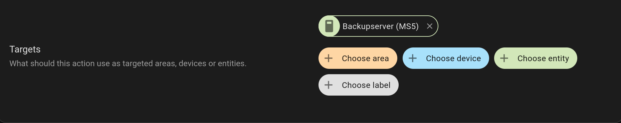Click the Targets heading text
621x123 pixels.
pyautogui.click(x=25, y=49)
